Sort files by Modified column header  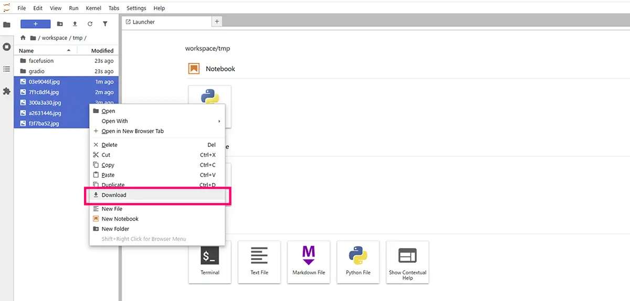[x=102, y=51]
